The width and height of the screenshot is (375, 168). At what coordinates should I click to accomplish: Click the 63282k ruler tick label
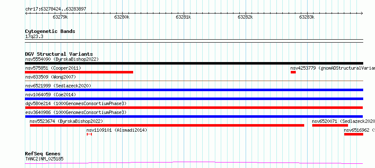click(245, 17)
